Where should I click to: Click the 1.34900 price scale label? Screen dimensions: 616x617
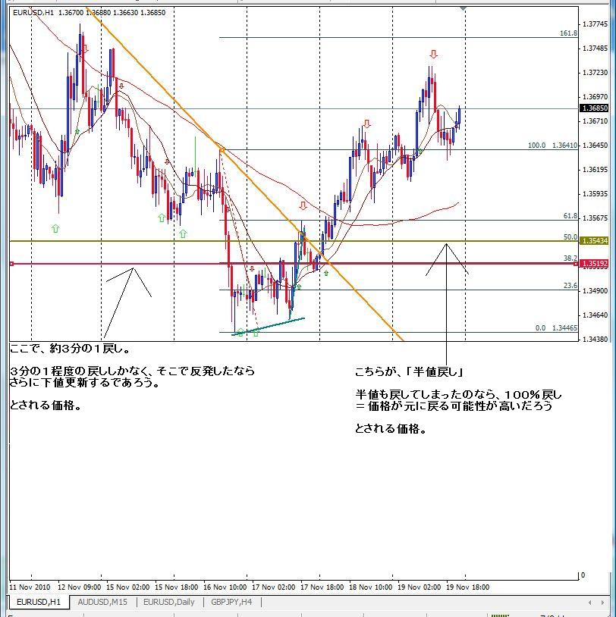click(595, 290)
